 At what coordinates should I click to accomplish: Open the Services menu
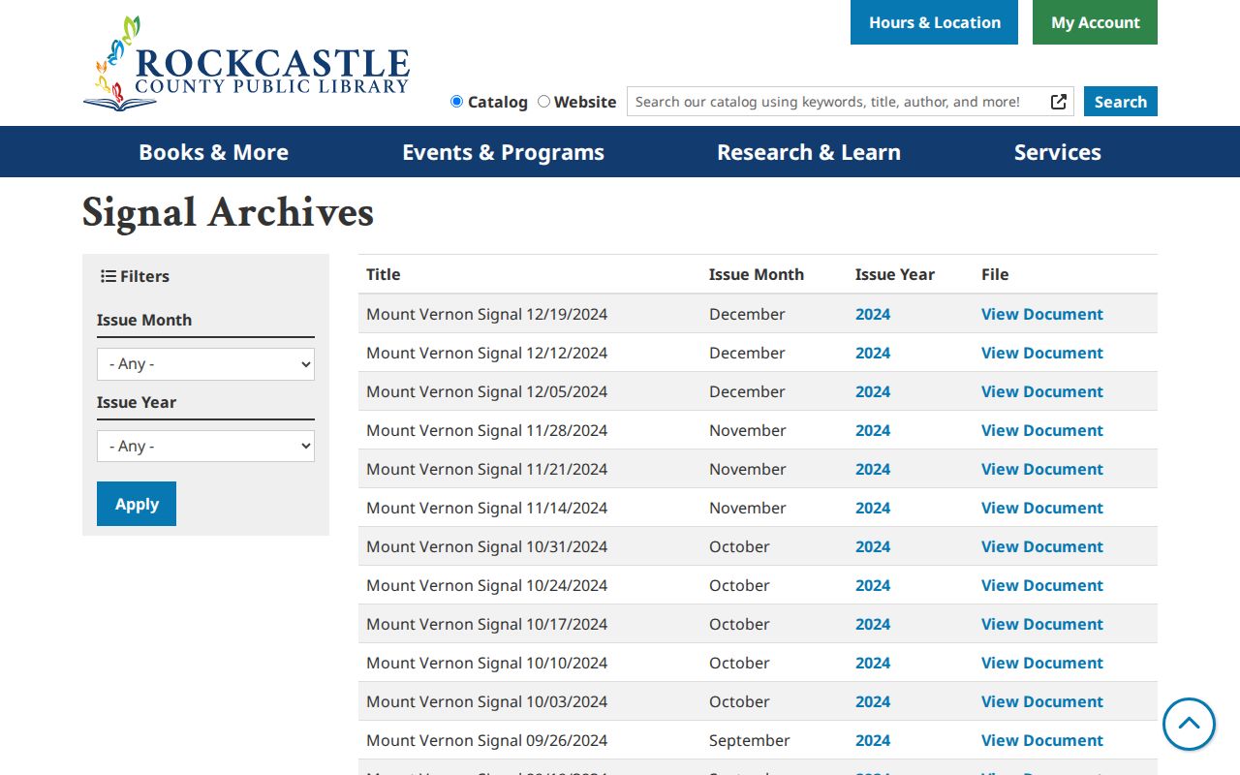click(x=1058, y=152)
